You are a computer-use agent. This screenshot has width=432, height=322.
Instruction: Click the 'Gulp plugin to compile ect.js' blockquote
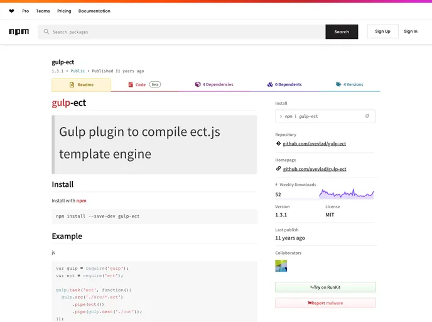coord(154,145)
